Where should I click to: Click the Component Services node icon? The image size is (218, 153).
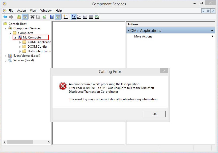pyautogui.click(x=10, y=28)
